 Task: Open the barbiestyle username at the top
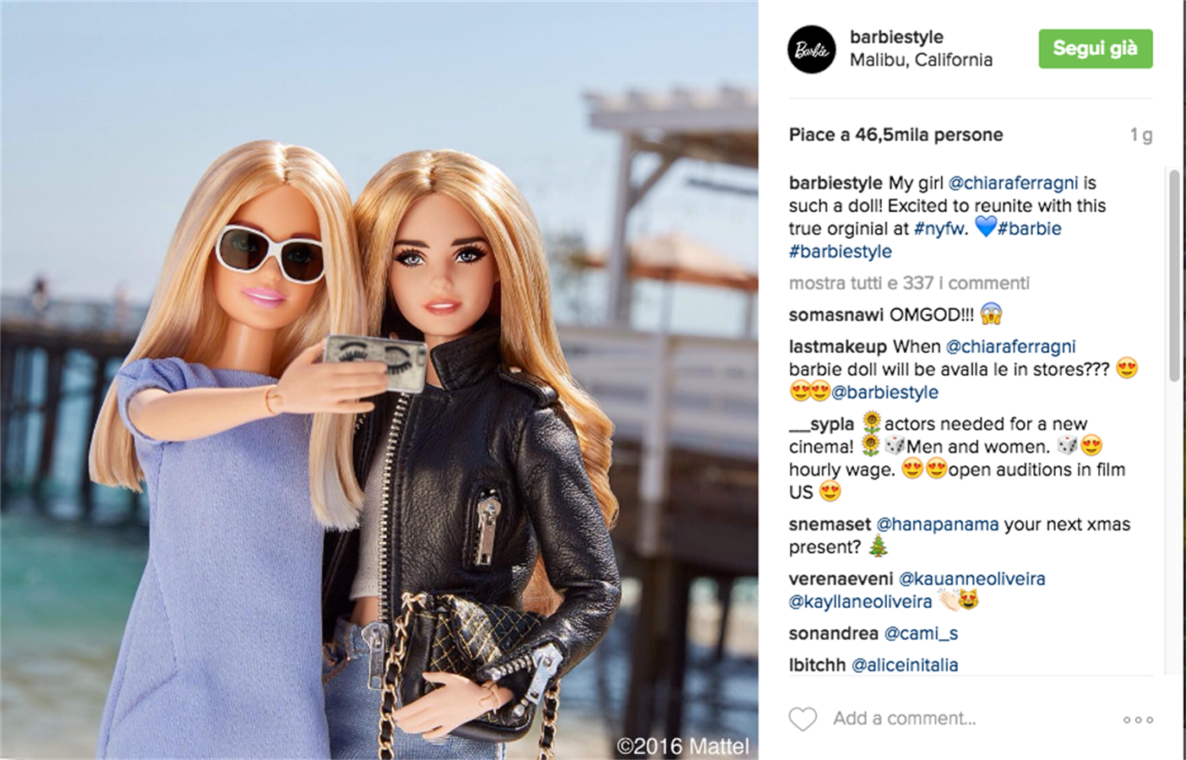[x=896, y=37]
